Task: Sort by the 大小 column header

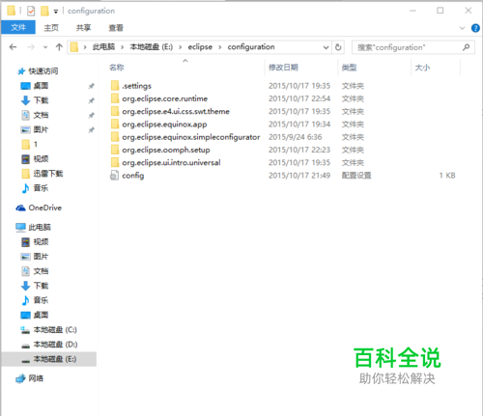Action: coord(422,68)
